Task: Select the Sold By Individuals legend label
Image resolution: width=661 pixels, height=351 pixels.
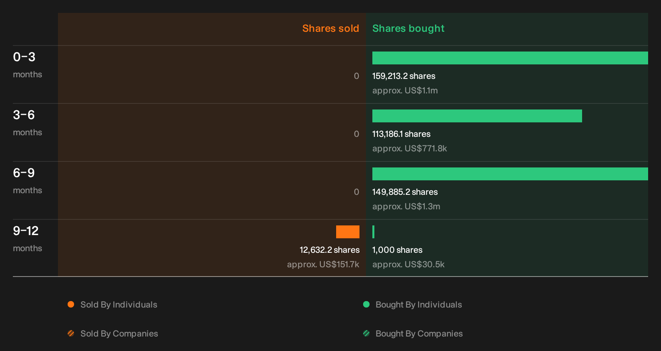Action: [119, 305]
